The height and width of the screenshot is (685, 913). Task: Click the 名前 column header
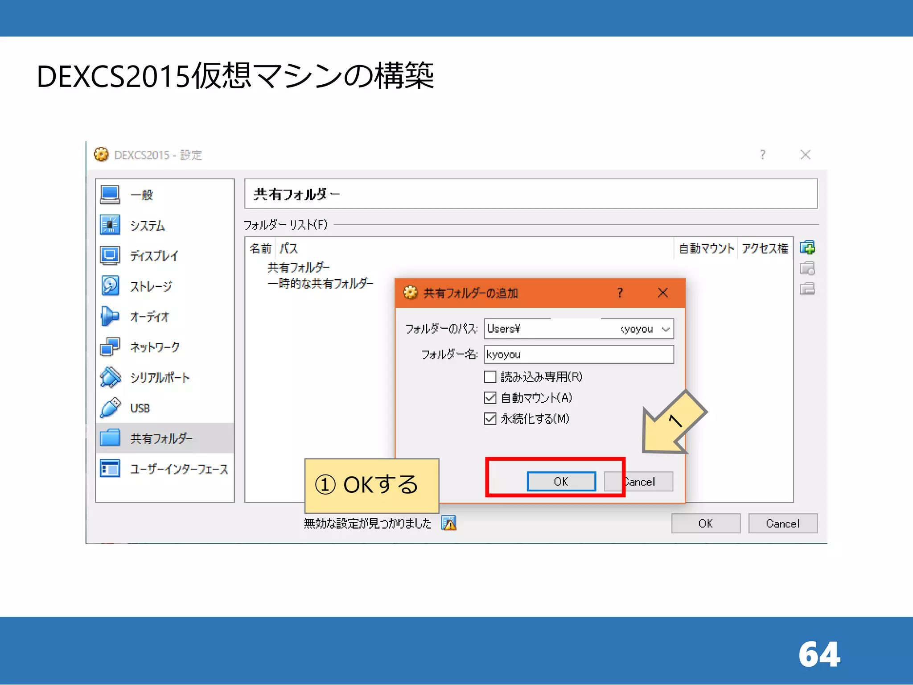coord(261,248)
